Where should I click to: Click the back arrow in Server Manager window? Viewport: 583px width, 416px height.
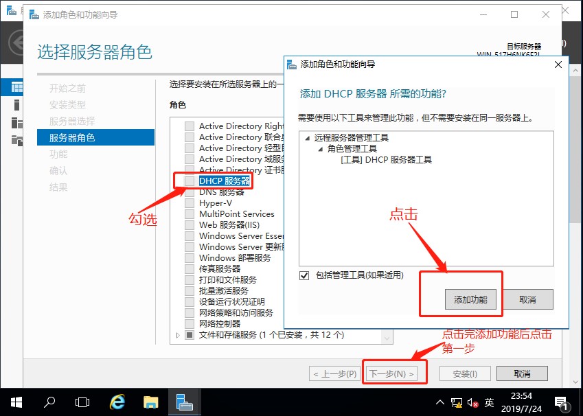coord(16,43)
